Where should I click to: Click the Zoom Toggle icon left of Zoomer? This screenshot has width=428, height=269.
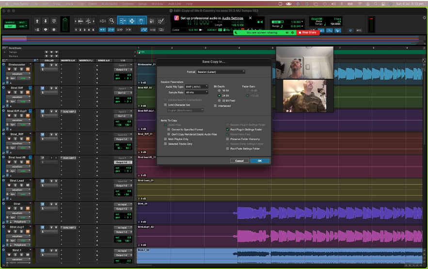click(x=103, y=21)
